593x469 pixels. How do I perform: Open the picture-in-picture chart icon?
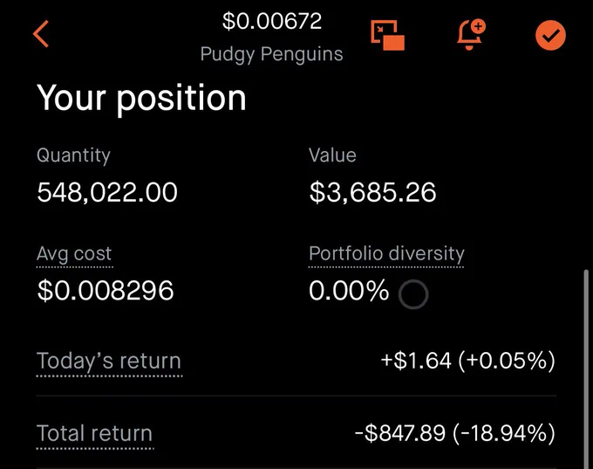click(388, 35)
